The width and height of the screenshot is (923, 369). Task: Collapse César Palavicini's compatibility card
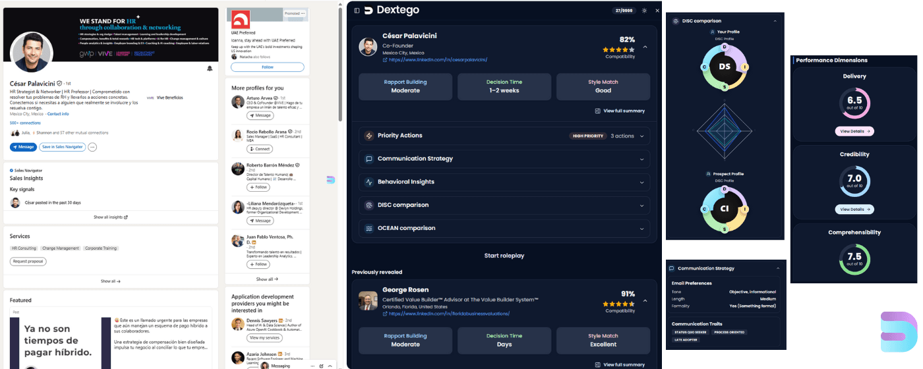pos(645,47)
